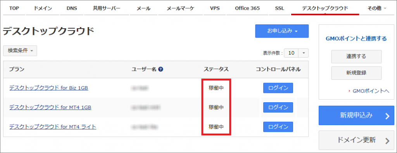
Task: Open デスクトップクラウド for Biz 1GB link
Action: pyautogui.click(x=49, y=88)
